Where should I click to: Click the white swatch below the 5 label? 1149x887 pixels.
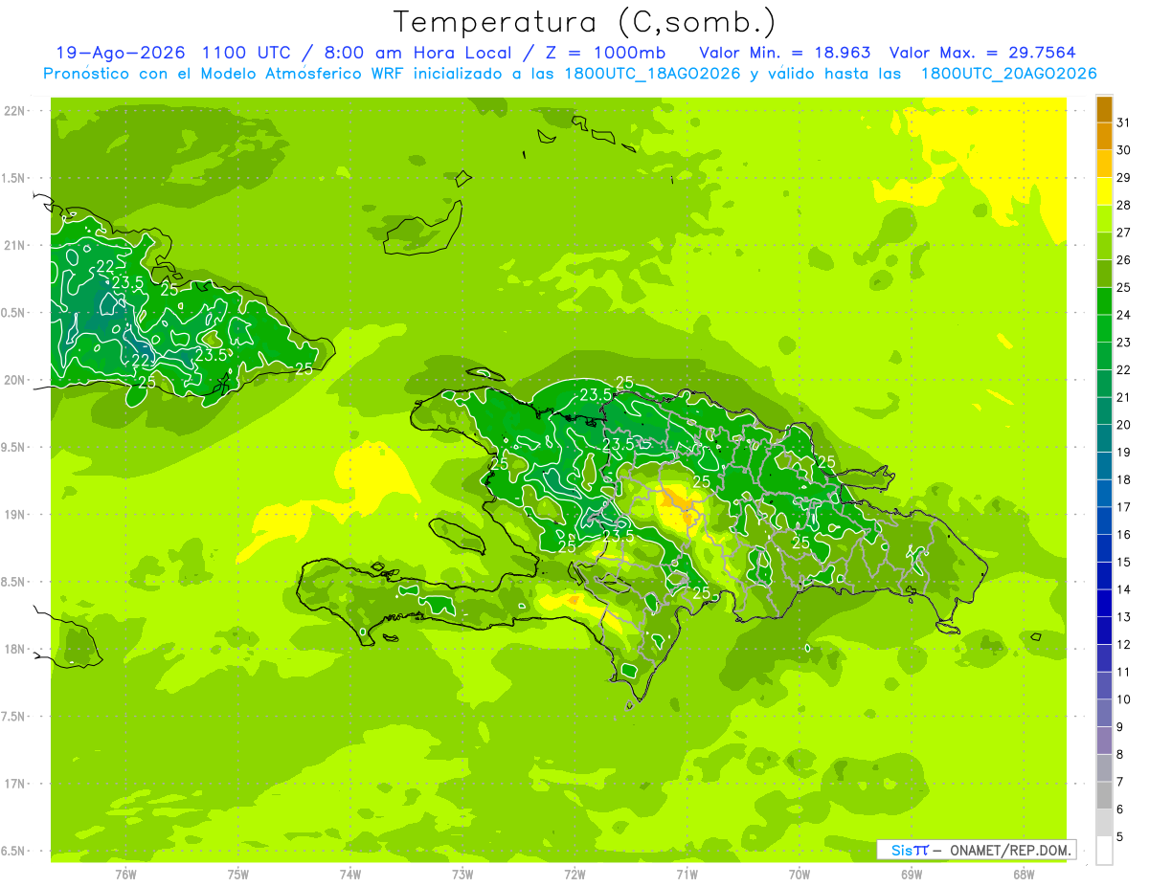pos(1104,851)
